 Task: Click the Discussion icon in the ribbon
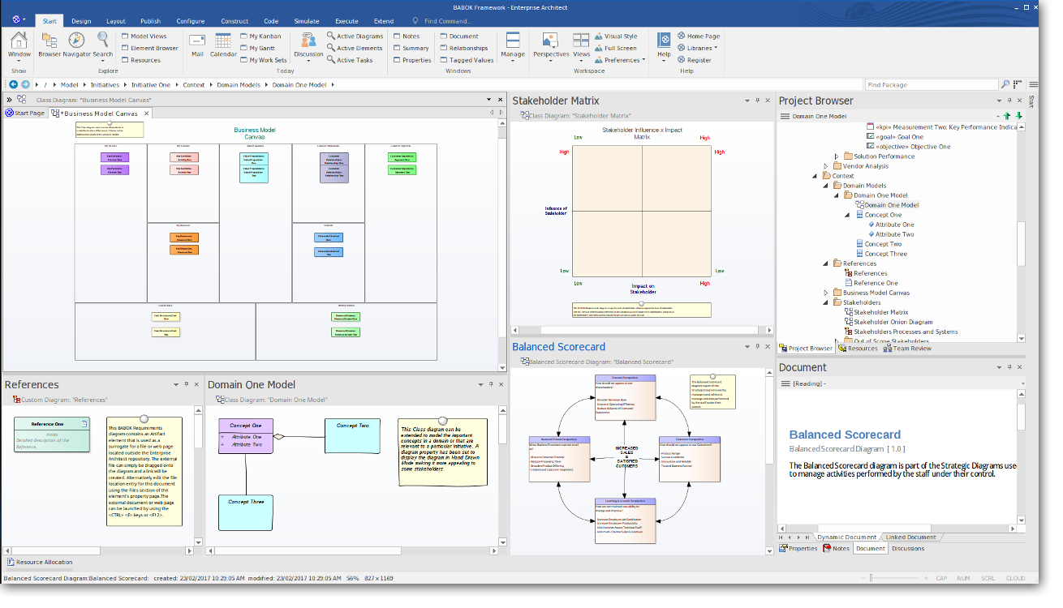pyautogui.click(x=308, y=41)
